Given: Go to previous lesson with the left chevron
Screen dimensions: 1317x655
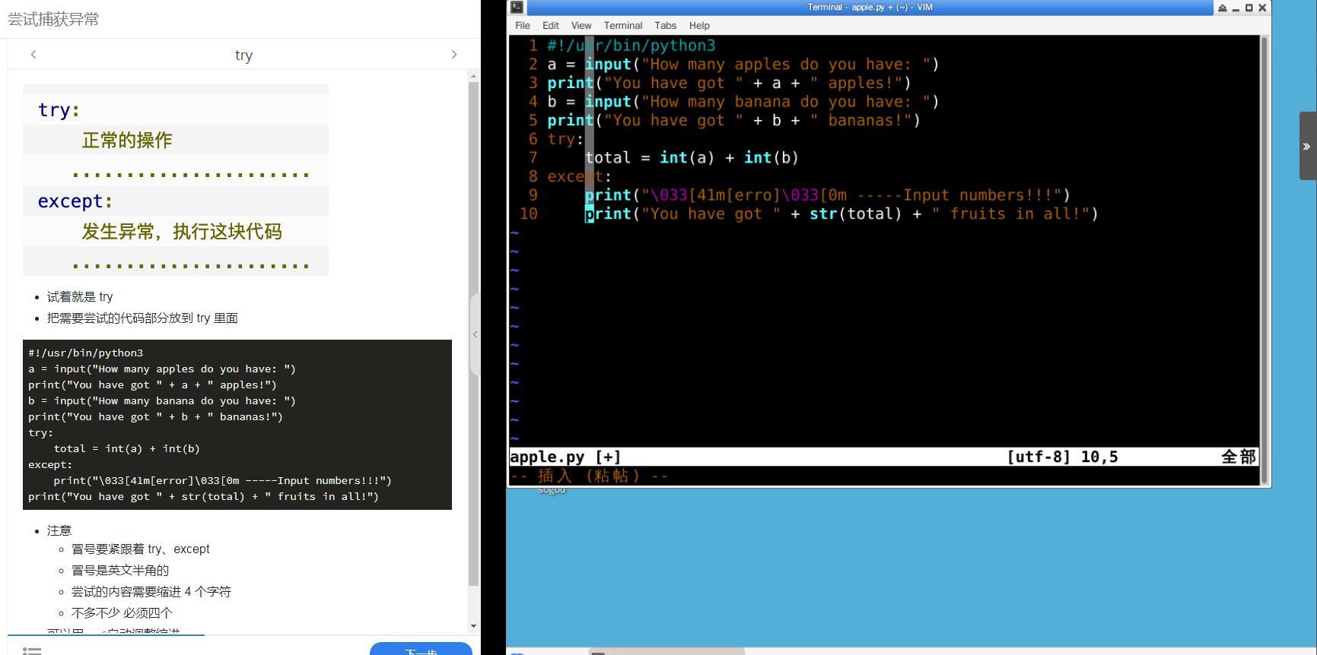Looking at the screenshot, I should [x=33, y=55].
